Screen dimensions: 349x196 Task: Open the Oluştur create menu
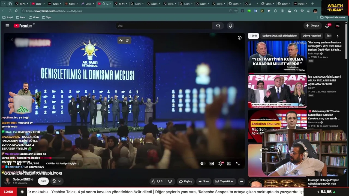(312, 26)
